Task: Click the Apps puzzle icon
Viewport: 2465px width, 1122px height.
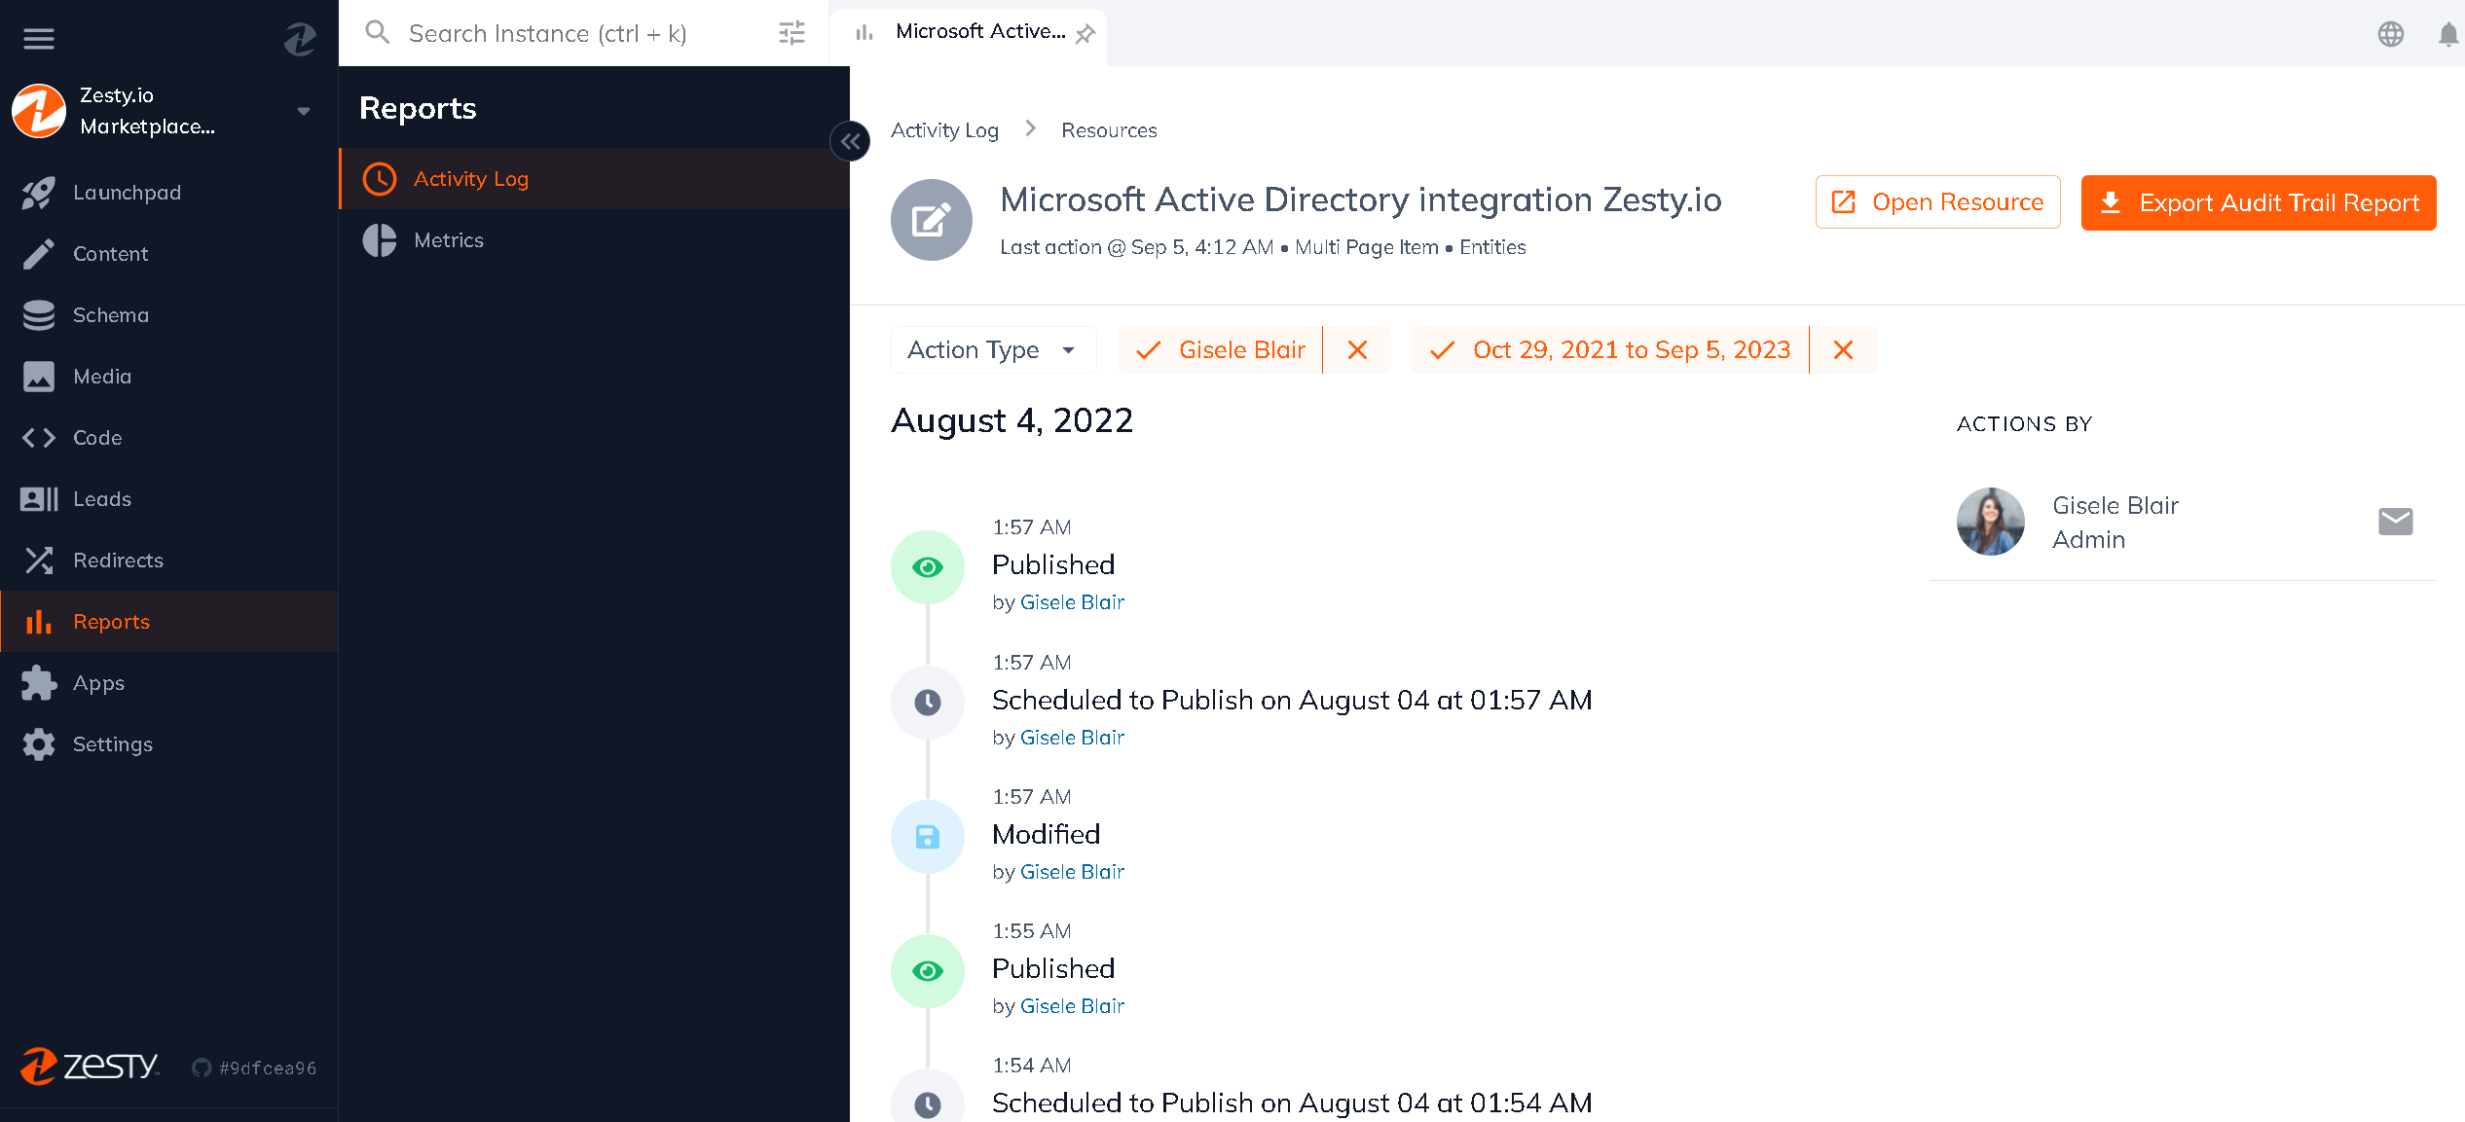Action: click(39, 683)
